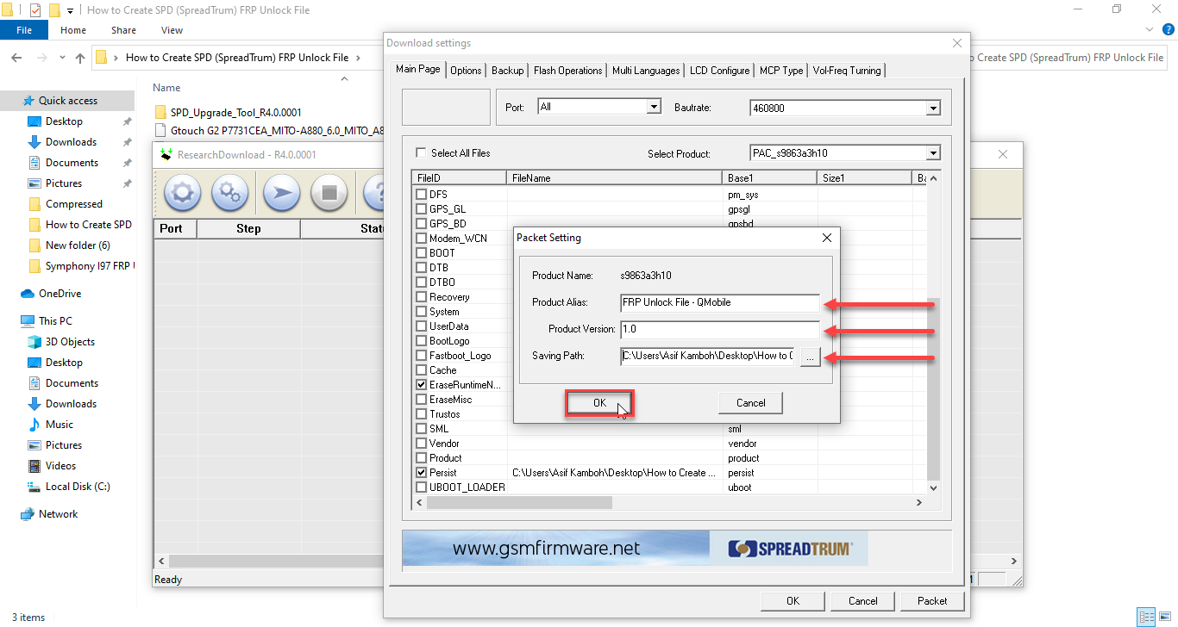Start download using the arrow icon
The height and width of the screenshot is (627, 1178).
[280, 193]
